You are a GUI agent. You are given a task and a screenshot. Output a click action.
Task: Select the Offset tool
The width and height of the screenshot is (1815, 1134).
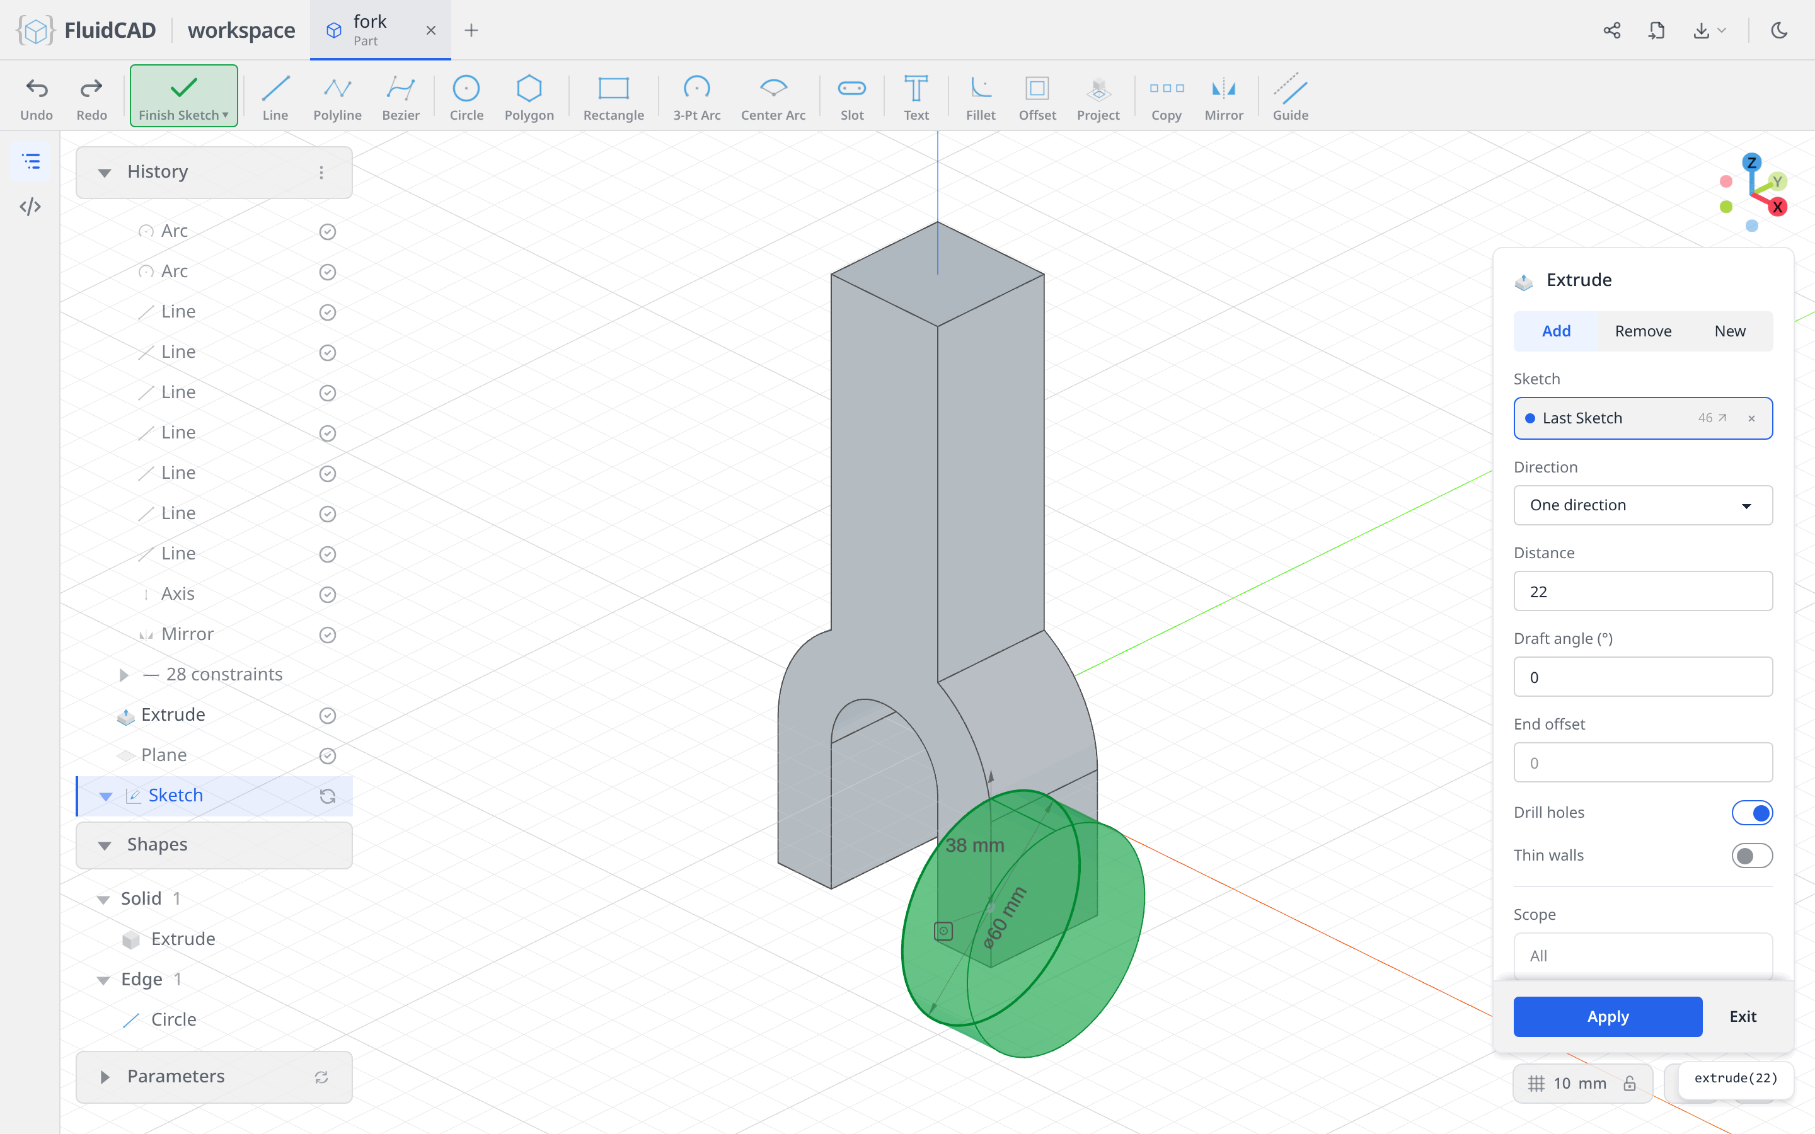click(1037, 98)
